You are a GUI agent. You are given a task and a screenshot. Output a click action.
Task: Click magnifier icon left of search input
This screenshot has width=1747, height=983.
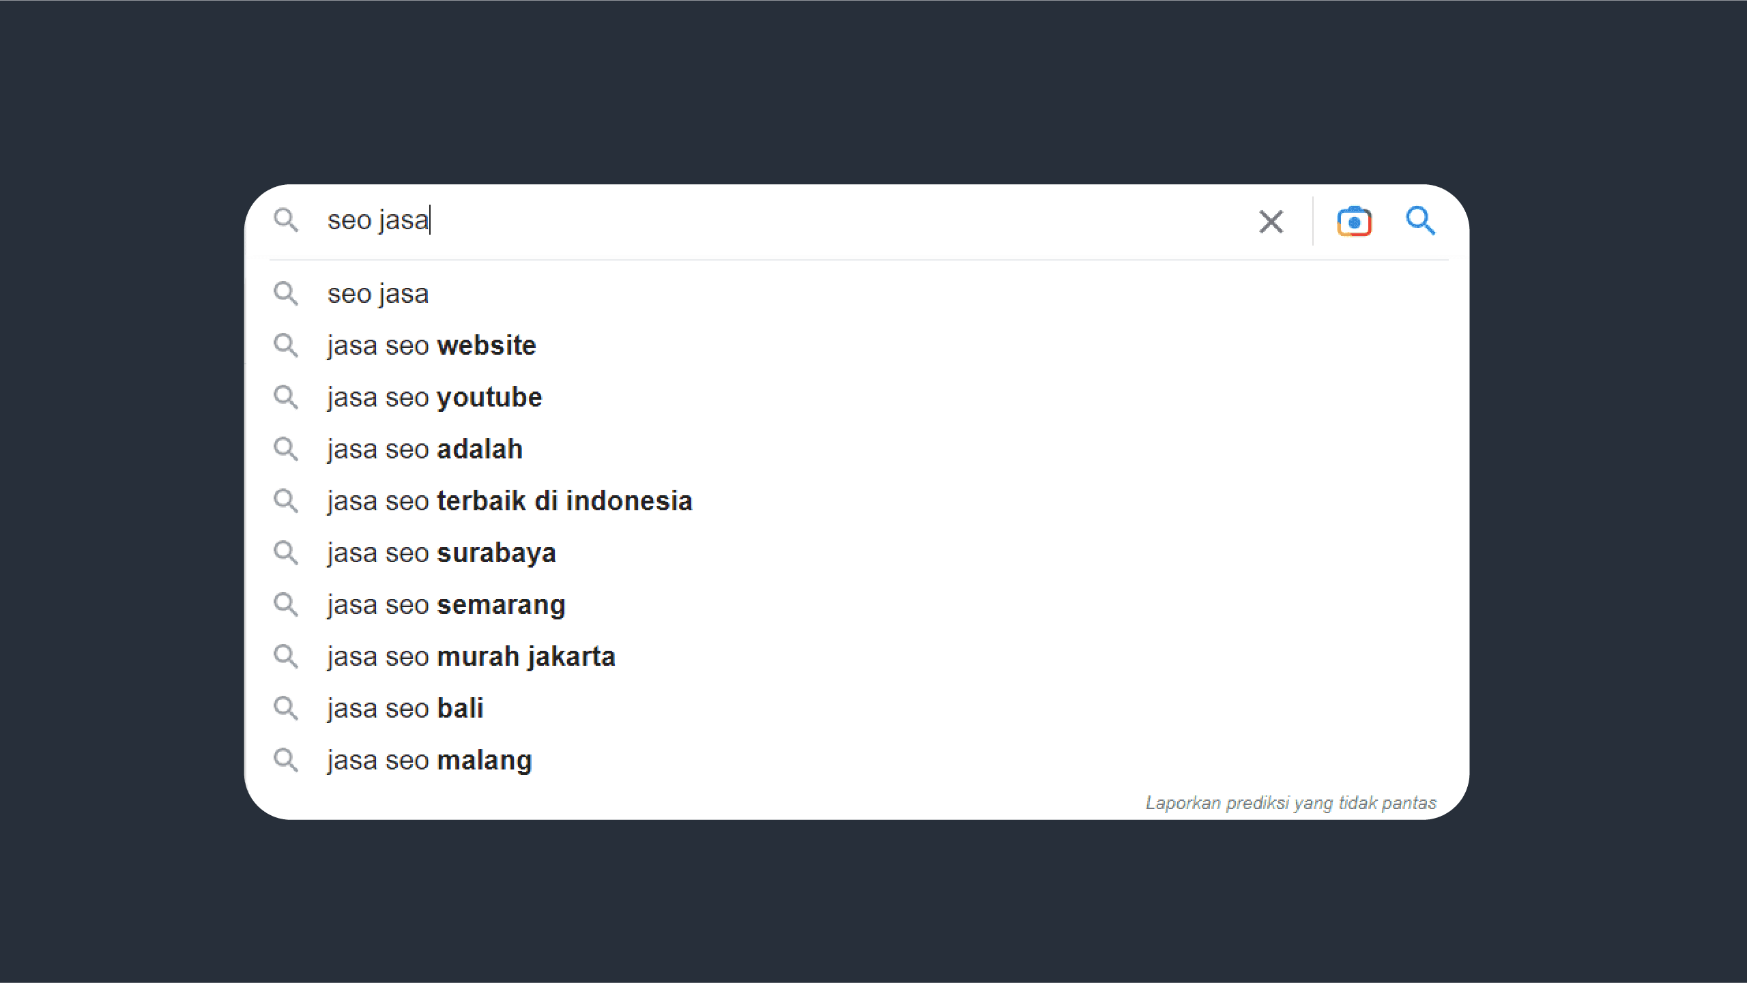coord(286,220)
